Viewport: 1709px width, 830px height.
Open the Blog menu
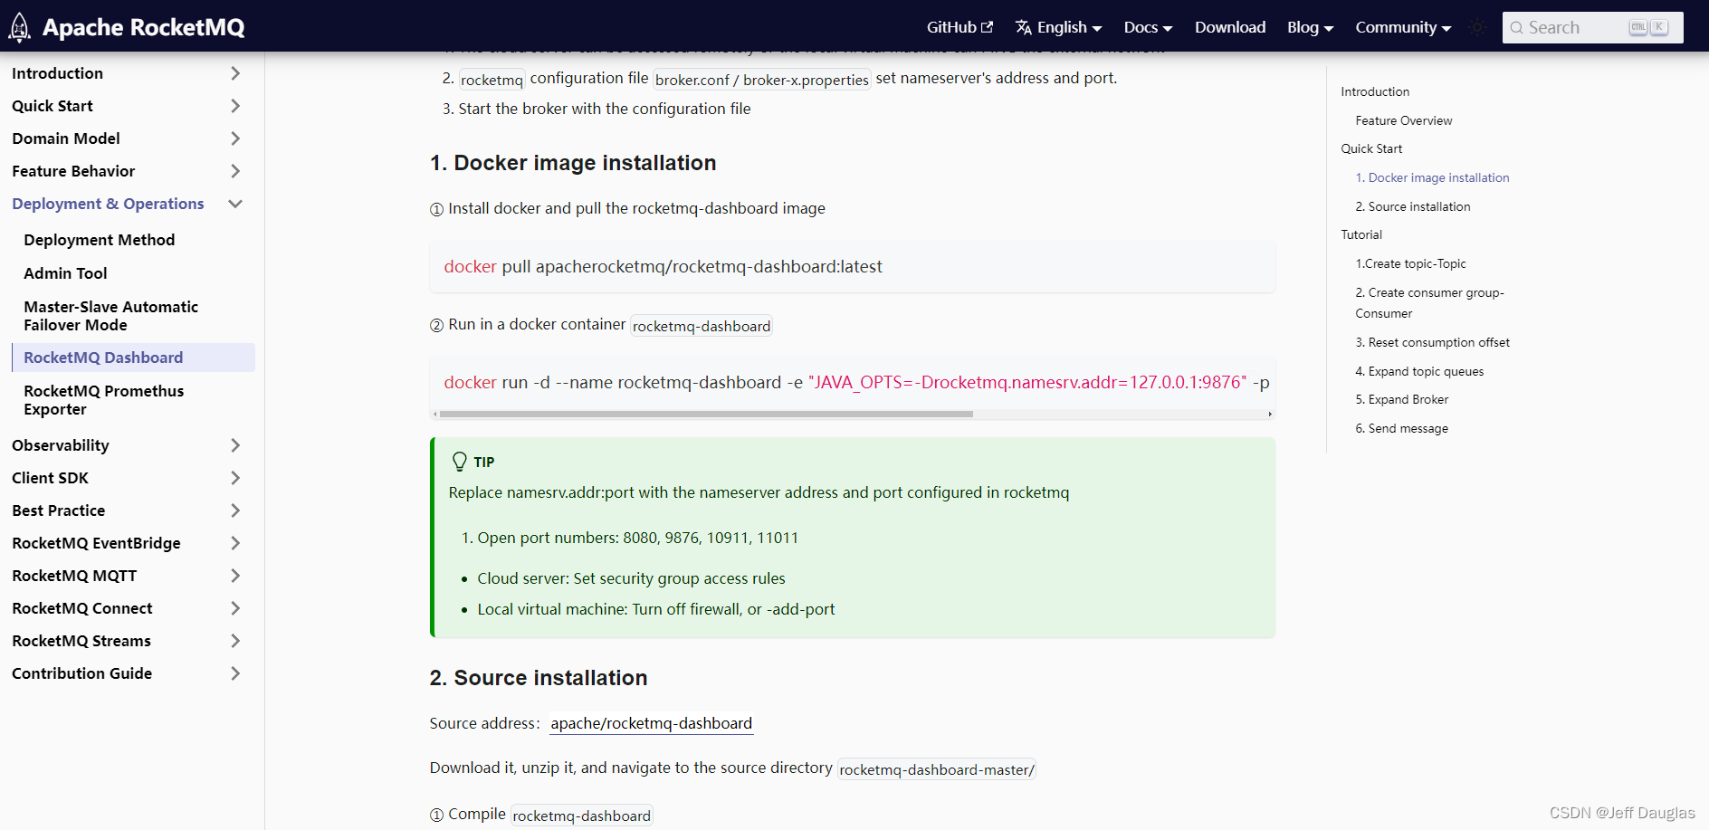pos(1309,27)
